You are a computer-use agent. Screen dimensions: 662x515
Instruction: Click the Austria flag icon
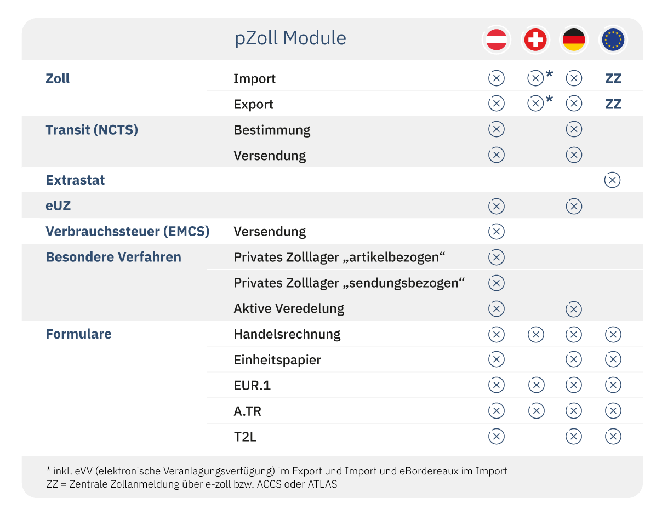tap(496, 40)
